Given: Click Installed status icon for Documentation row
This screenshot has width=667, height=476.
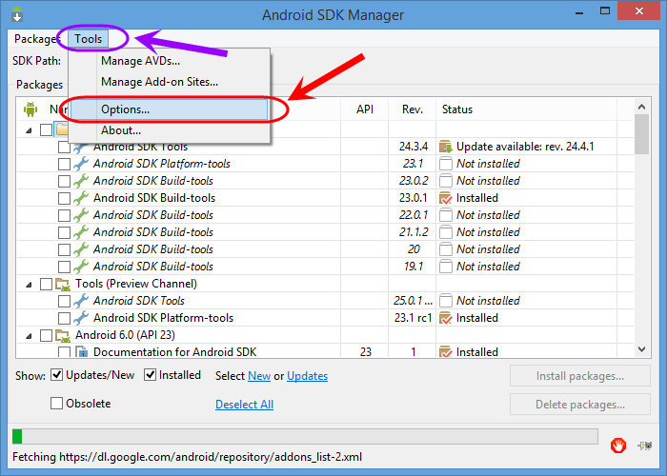Looking at the screenshot, I should pos(445,351).
